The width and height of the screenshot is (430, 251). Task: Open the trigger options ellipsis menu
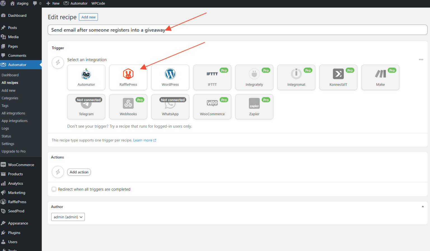[421, 59]
